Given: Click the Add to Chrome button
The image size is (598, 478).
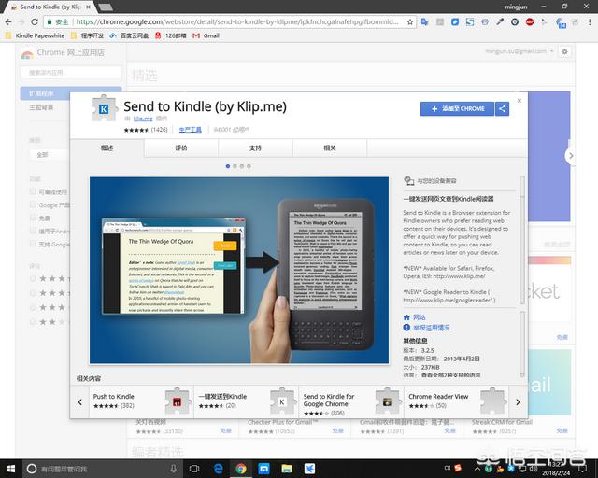Looking at the screenshot, I should [457, 109].
